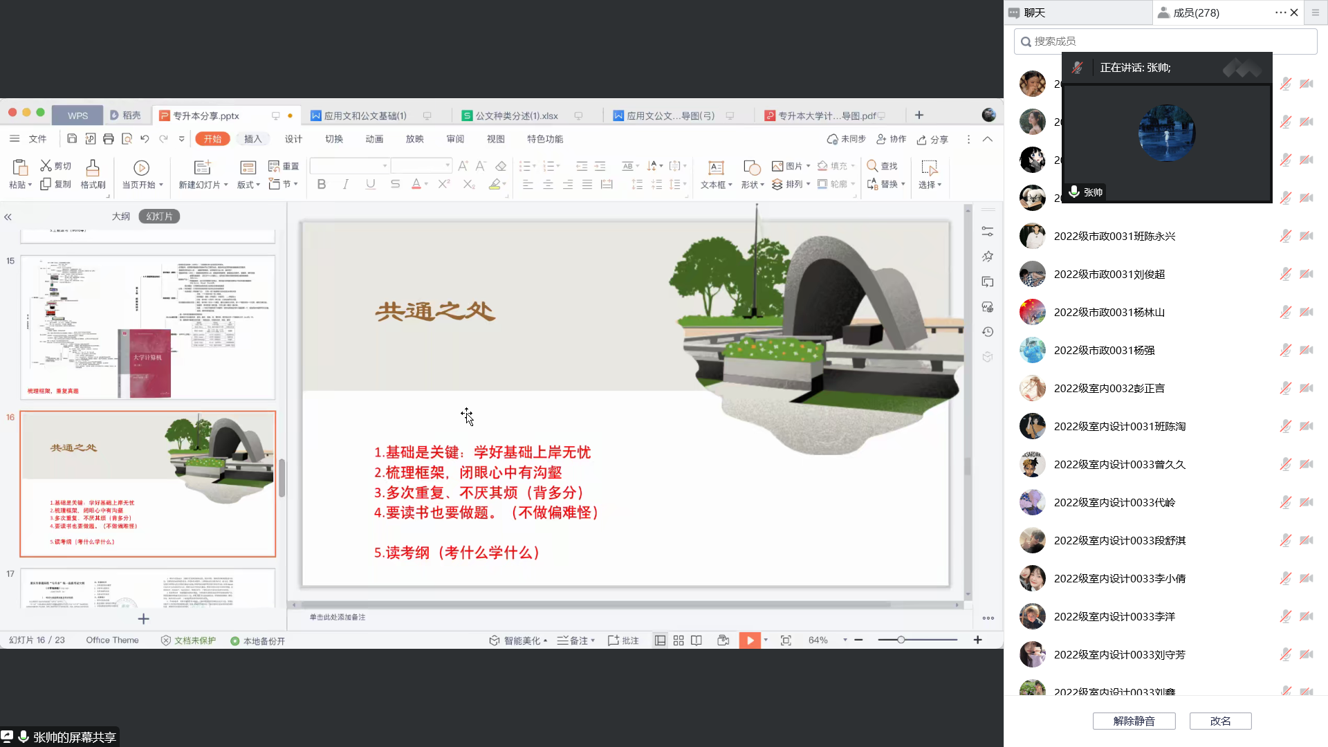Expand the font size dropdown

[446, 165]
